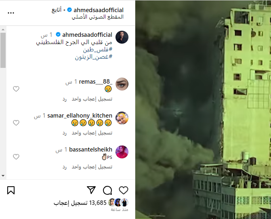Click the comments scrollbar up arrow
The height and width of the screenshot is (219, 271).
point(3,29)
